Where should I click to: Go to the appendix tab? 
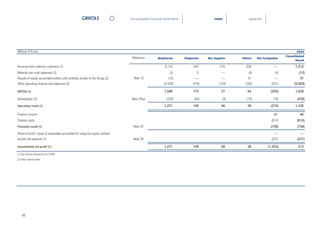point(255,19)
